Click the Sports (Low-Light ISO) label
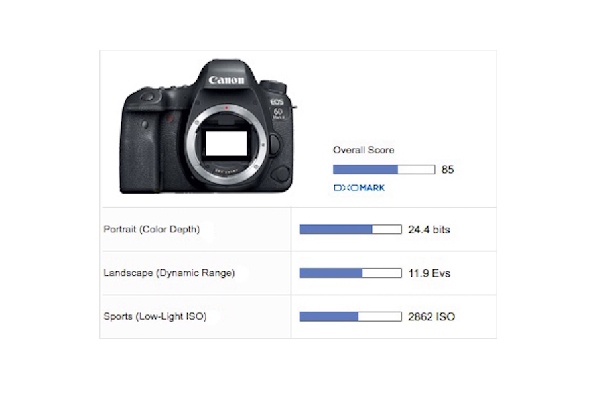This screenshot has width=597, height=398. [x=155, y=316]
